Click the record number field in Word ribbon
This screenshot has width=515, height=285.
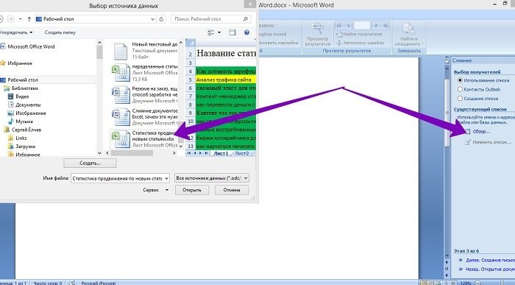pyautogui.click(x=362, y=25)
